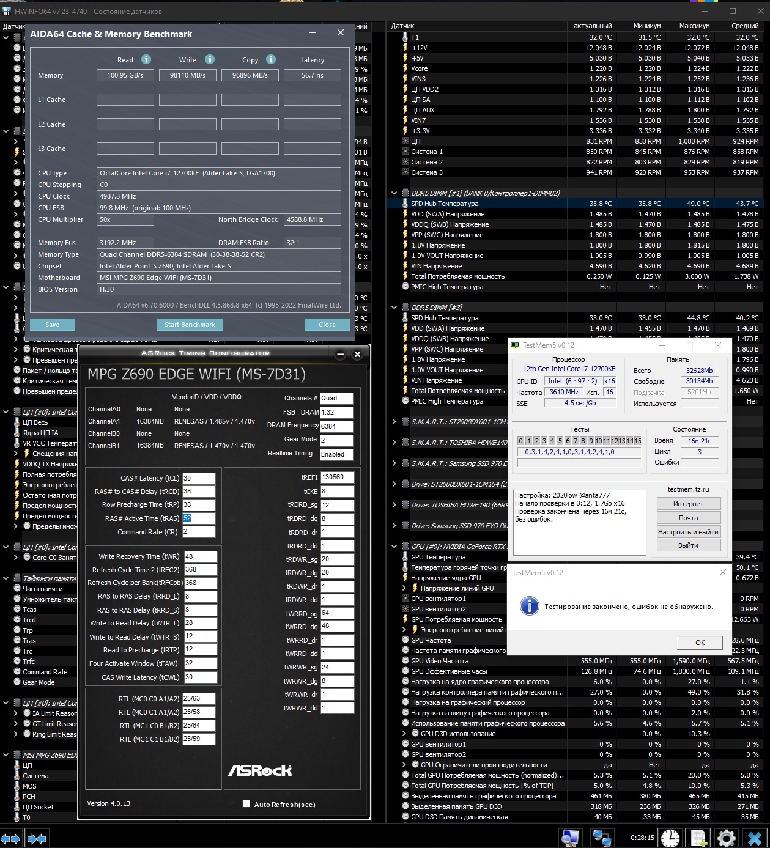
Task: Click the round icon of first PMIC High Температура
Action: tap(405, 287)
